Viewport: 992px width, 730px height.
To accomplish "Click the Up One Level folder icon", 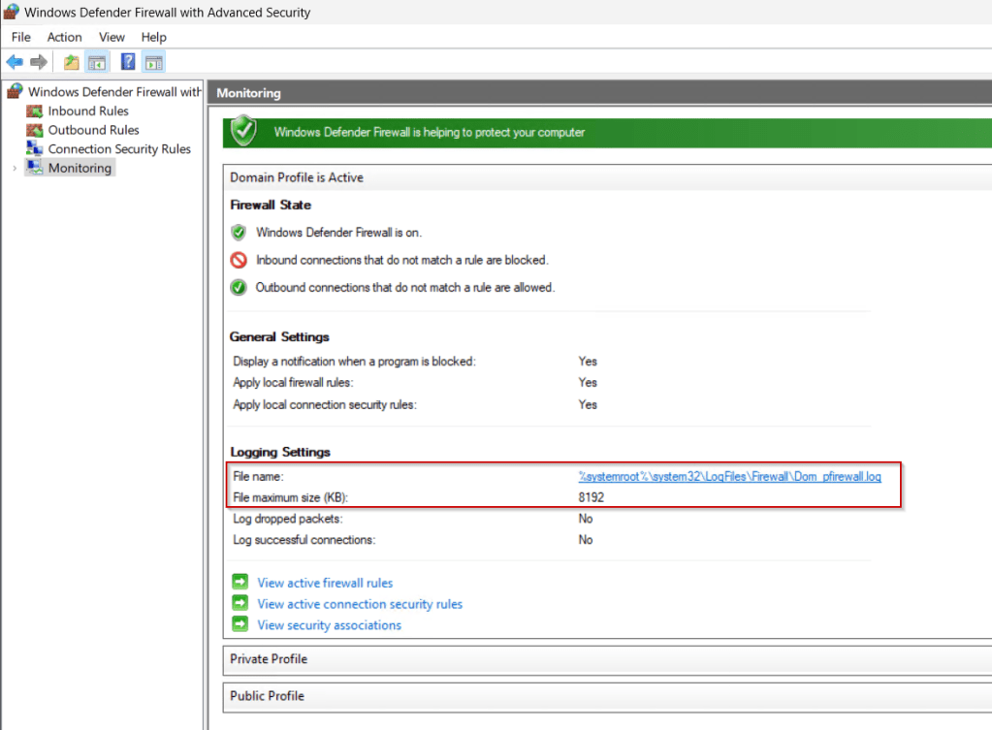I will 71,62.
